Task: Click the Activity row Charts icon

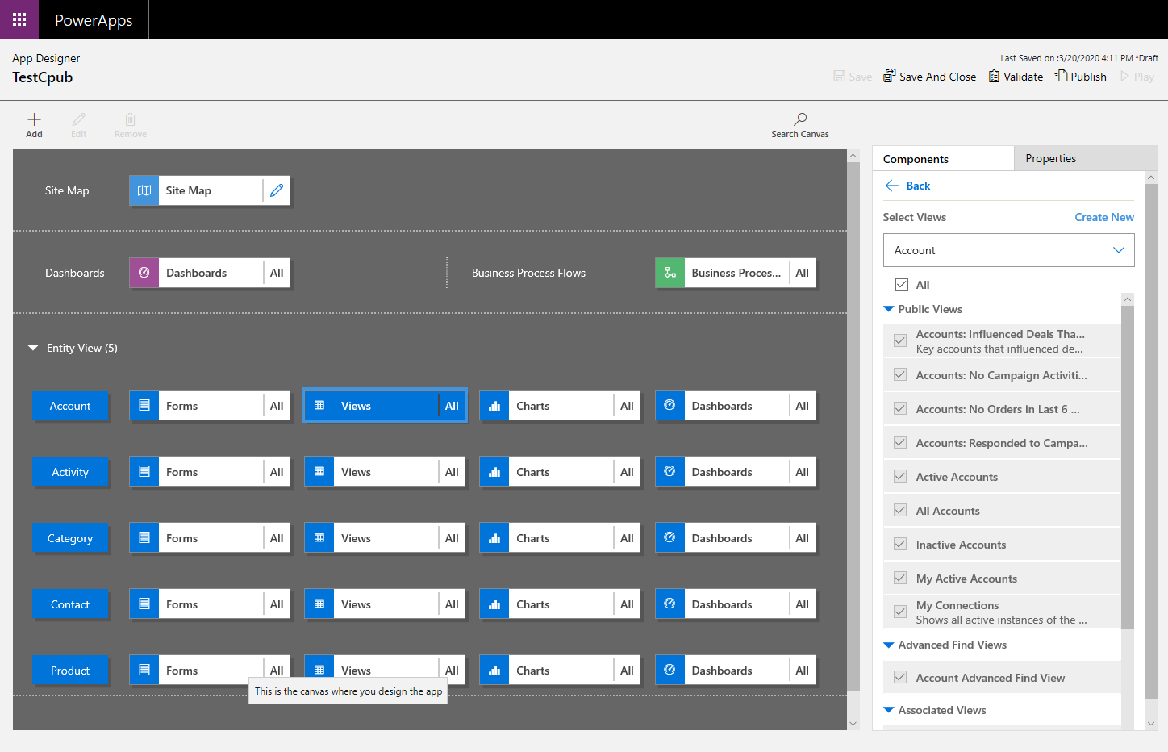Action: tap(494, 472)
